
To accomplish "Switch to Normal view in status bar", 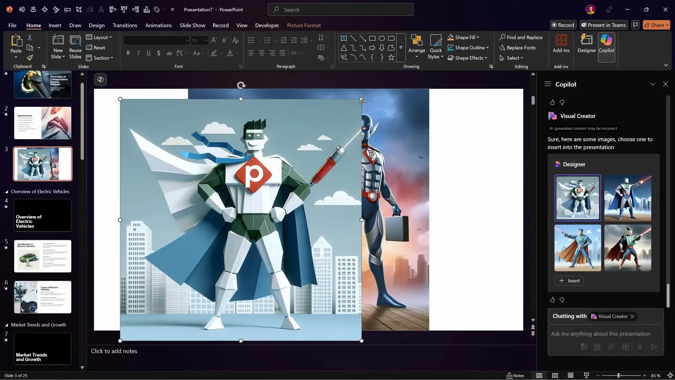I will click(x=539, y=375).
